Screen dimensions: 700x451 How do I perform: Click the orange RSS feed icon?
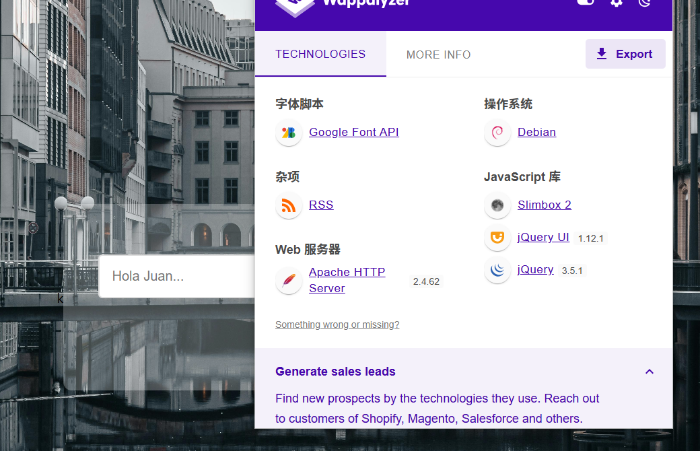point(288,205)
